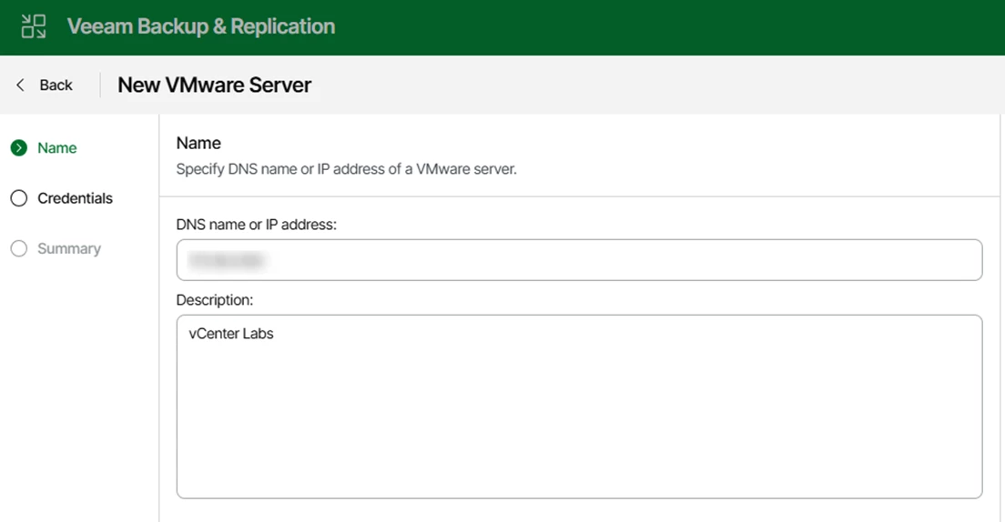
Task: Open the Name wizard step
Action: (57, 148)
